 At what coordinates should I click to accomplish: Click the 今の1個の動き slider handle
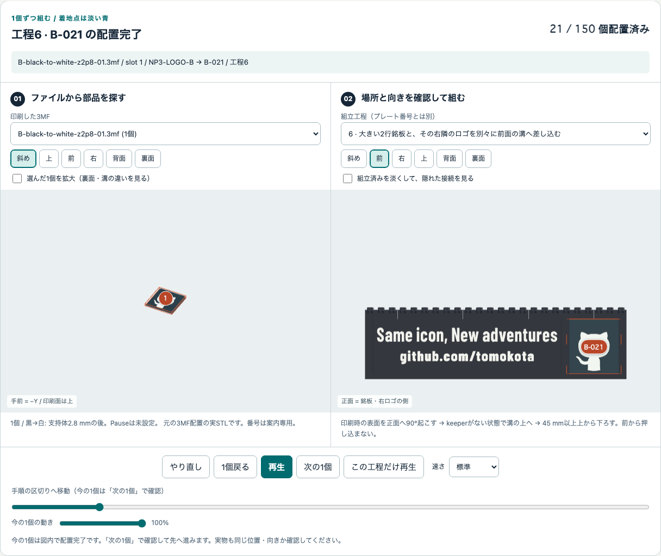142,523
